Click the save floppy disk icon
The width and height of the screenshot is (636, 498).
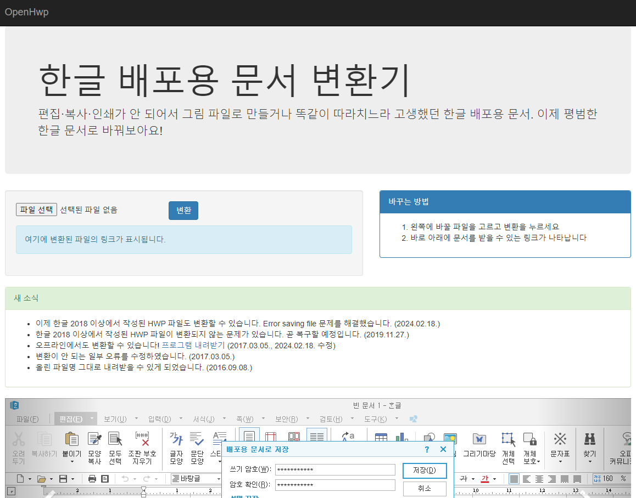(63, 479)
